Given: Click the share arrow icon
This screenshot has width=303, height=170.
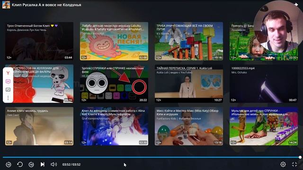Looking at the screenshot, I should pyautogui.click(x=296, y=4).
